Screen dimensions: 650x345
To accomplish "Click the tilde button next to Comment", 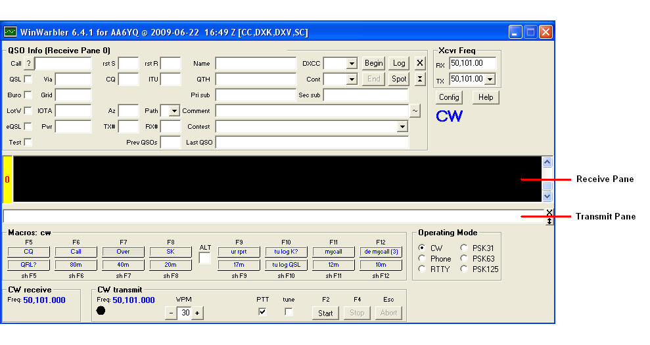I will [x=415, y=110].
